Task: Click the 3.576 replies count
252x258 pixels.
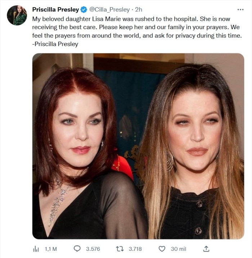Action: coord(93,249)
